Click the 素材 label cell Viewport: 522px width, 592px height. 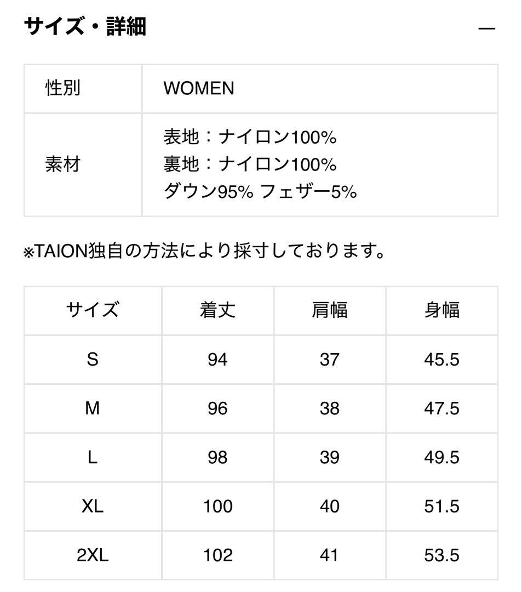click(61, 163)
